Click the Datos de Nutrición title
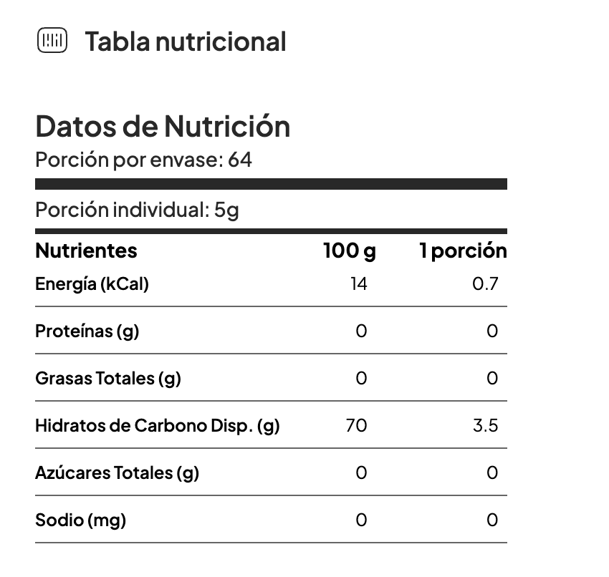609x577 pixels. coord(163,126)
